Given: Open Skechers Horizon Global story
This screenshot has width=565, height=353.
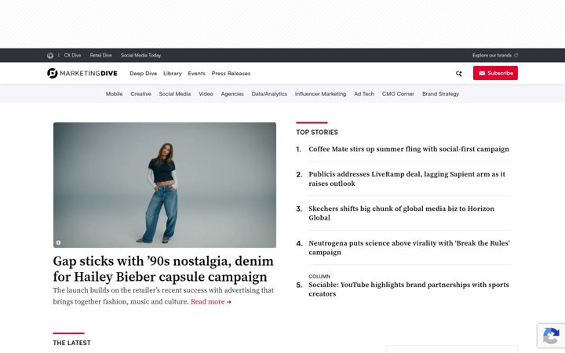Looking at the screenshot, I should pos(402,213).
